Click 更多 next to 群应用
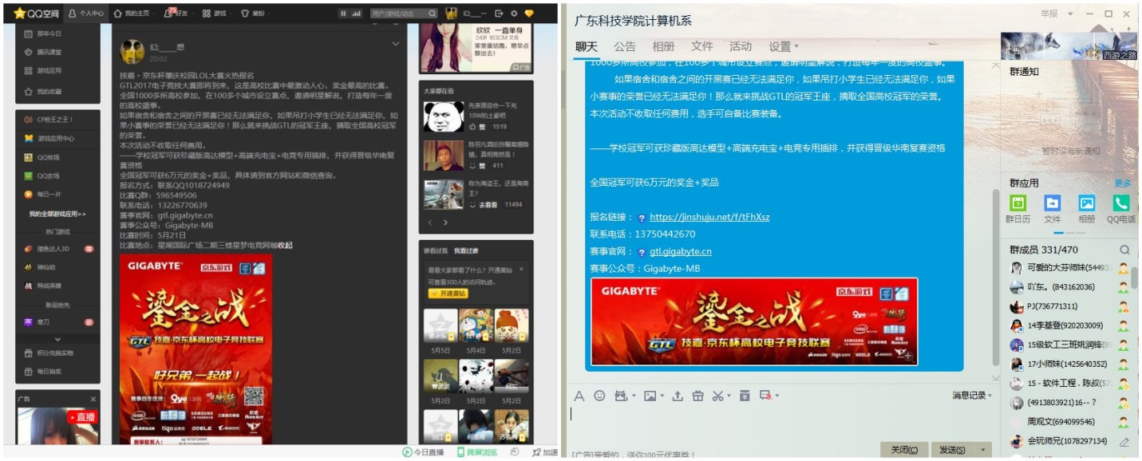This screenshot has width=1142, height=461. (1123, 183)
